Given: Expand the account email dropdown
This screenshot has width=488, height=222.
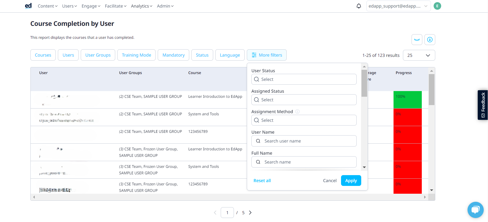Looking at the screenshot, I should tap(398, 6).
